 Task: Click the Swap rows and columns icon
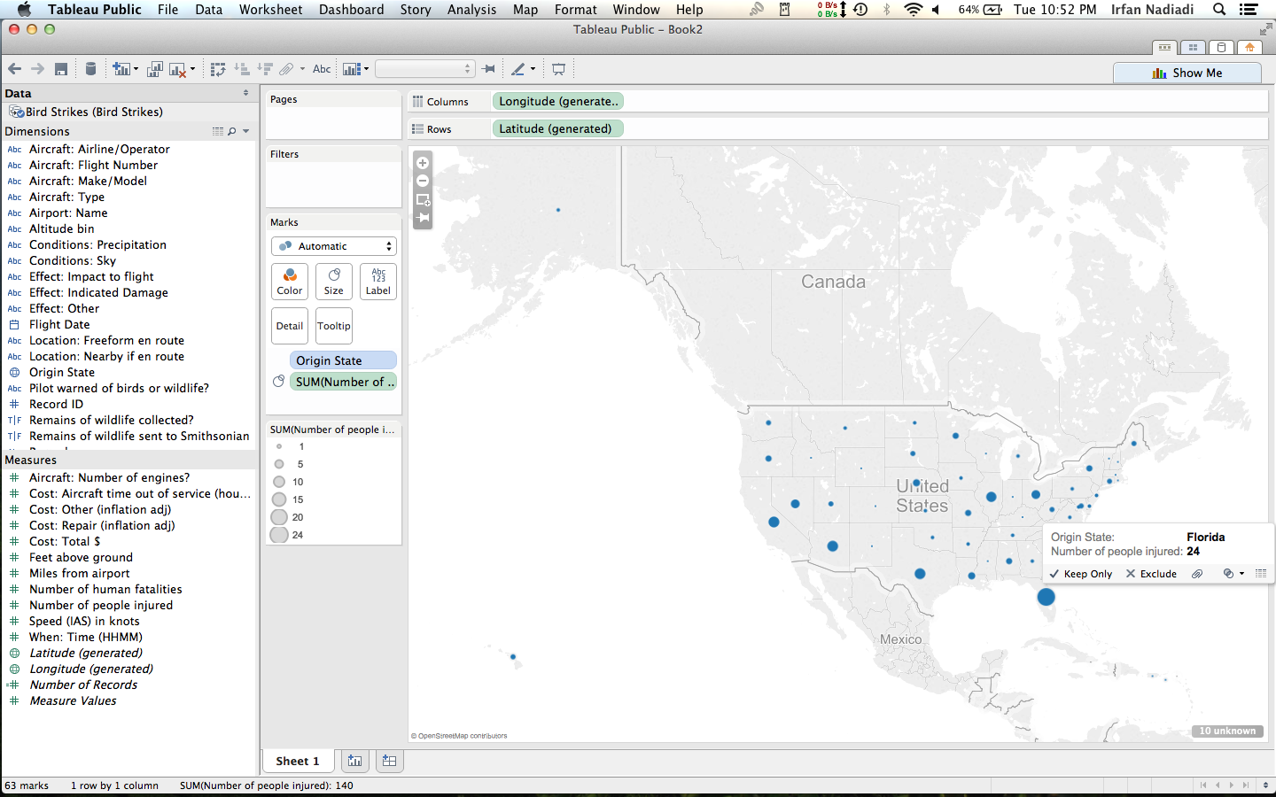[x=218, y=69]
